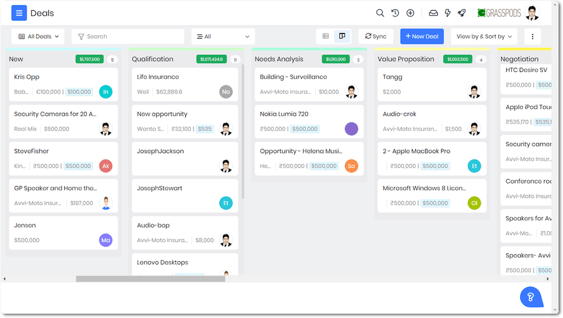Screen dimensions: 563x318
Task: Open the email inbox icon in top bar
Action: (434, 13)
